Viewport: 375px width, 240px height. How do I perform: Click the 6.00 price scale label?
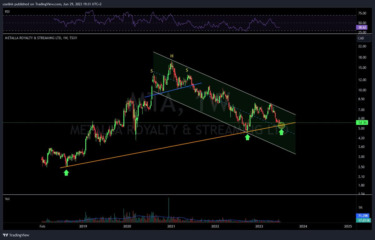point(362,119)
